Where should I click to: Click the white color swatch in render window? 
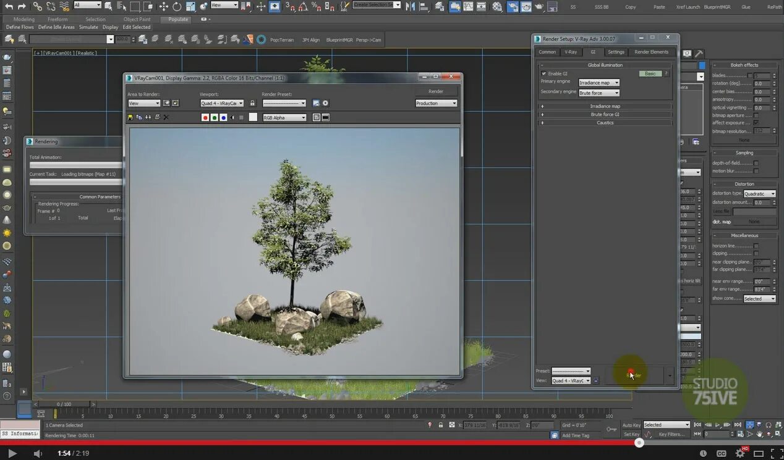coord(253,117)
